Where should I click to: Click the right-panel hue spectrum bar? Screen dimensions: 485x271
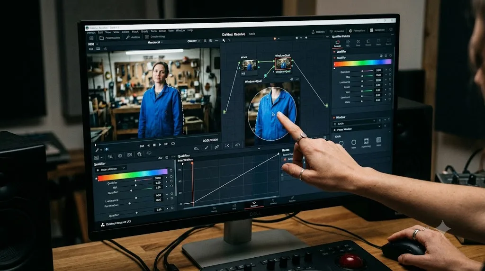click(362, 63)
